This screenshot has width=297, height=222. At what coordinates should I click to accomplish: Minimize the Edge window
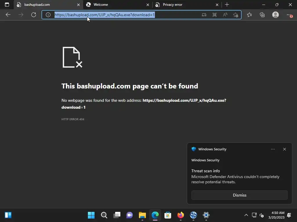pos(263,5)
